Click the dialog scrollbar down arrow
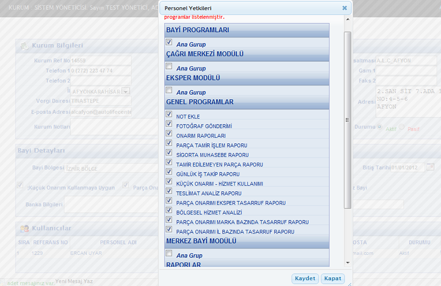 [x=347, y=262]
